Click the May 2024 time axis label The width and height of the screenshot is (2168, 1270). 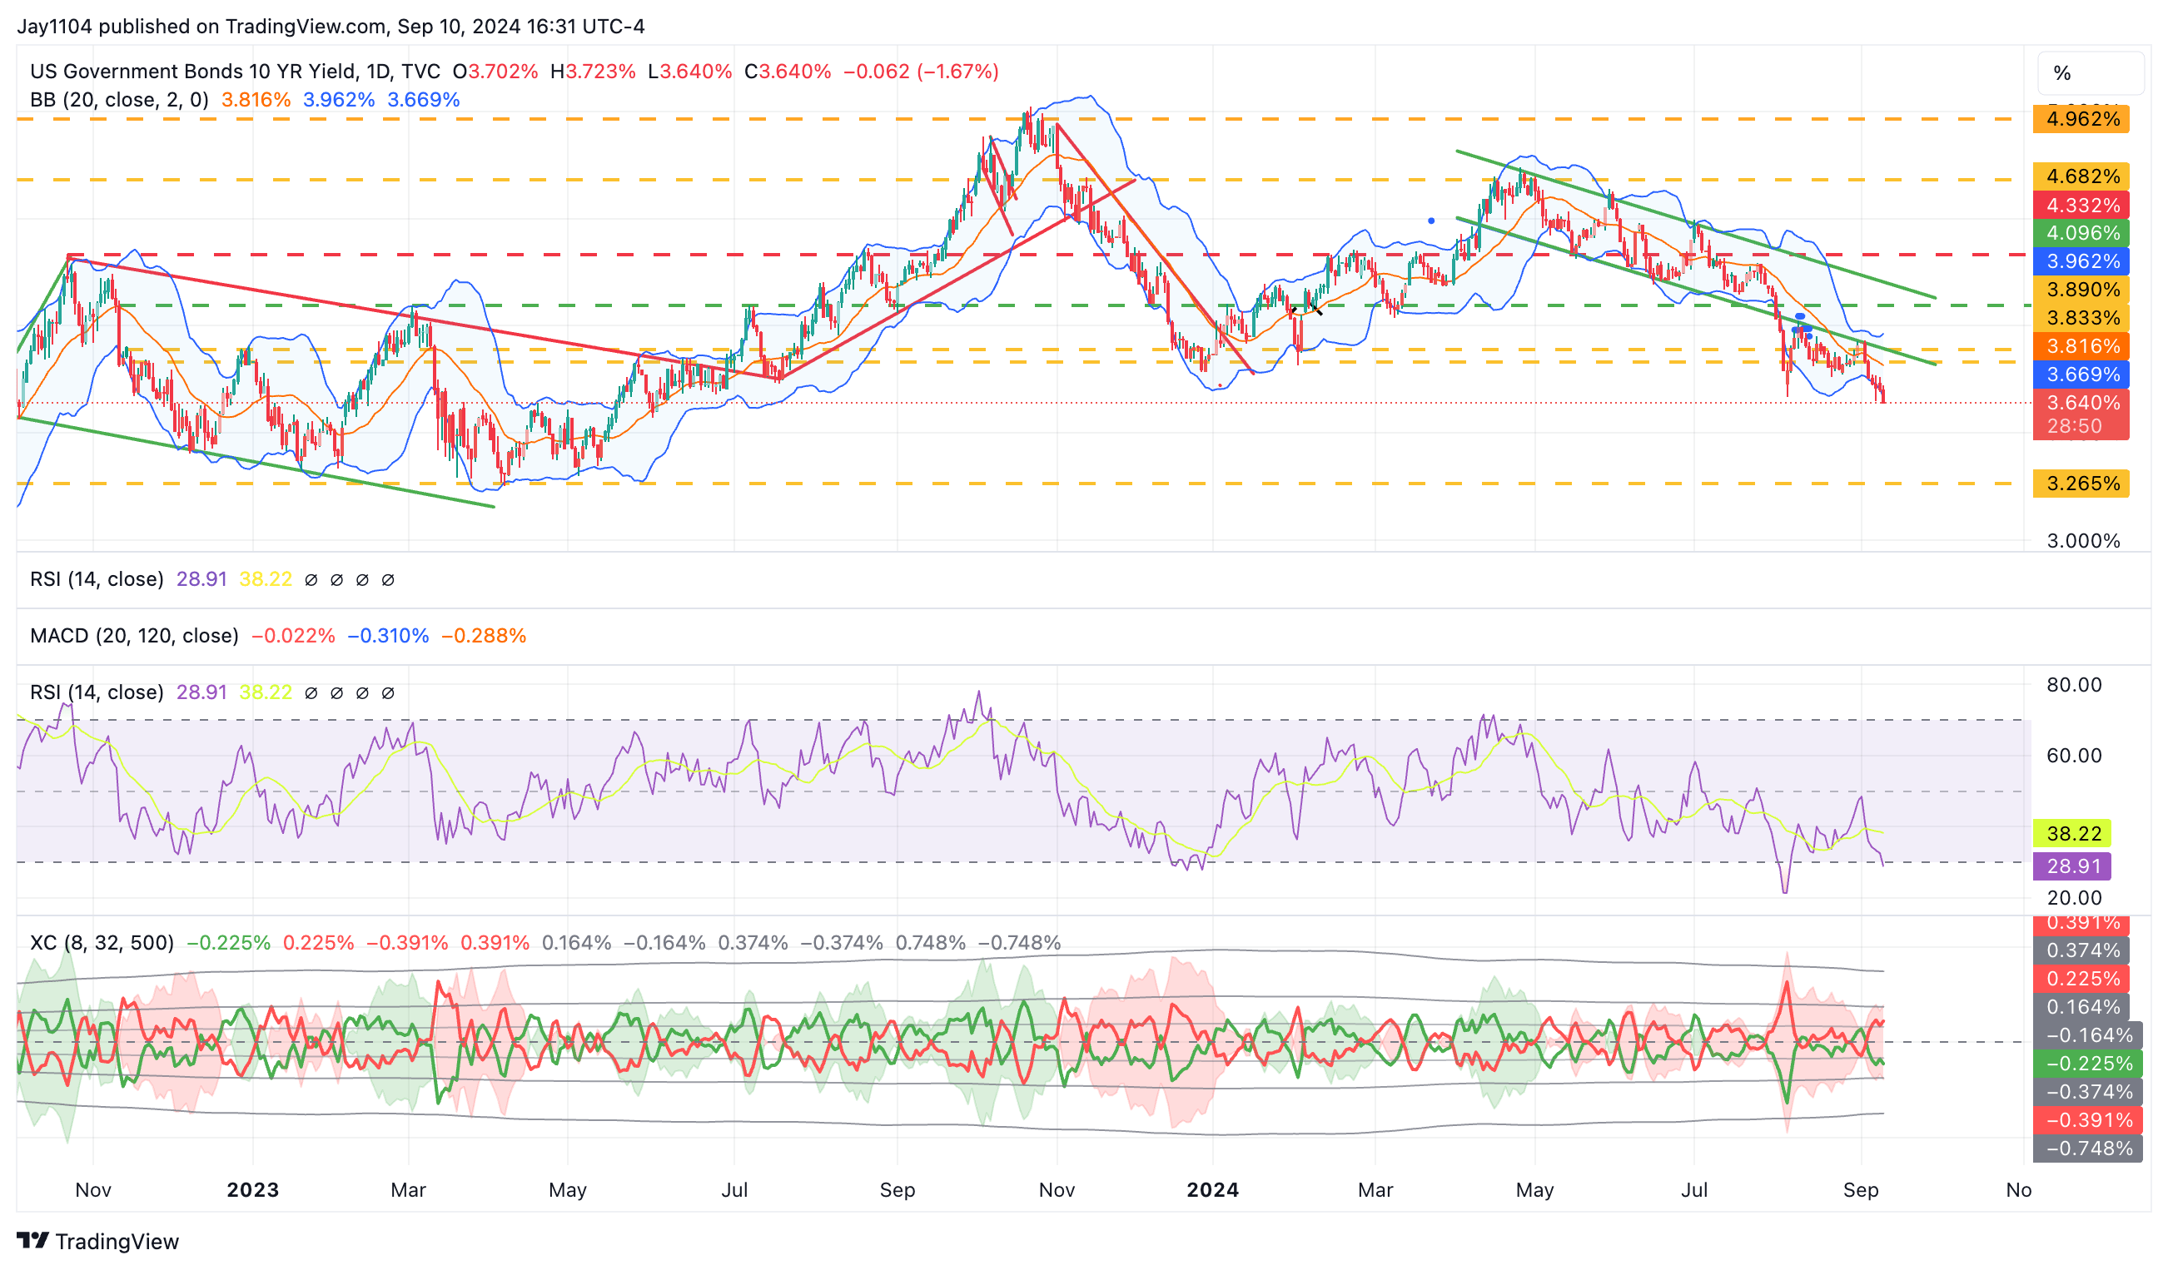coord(1534,1190)
